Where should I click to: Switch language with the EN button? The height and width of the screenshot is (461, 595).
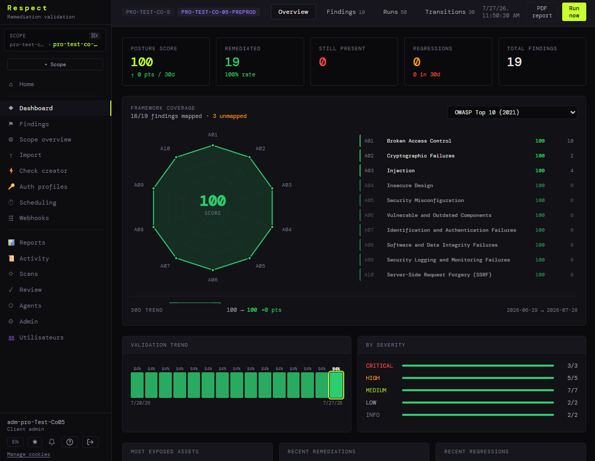tap(15, 442)
